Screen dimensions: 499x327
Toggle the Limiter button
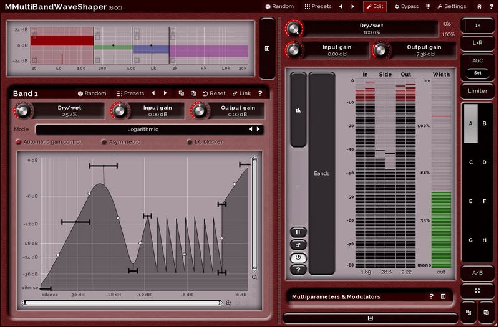[477, 91]
